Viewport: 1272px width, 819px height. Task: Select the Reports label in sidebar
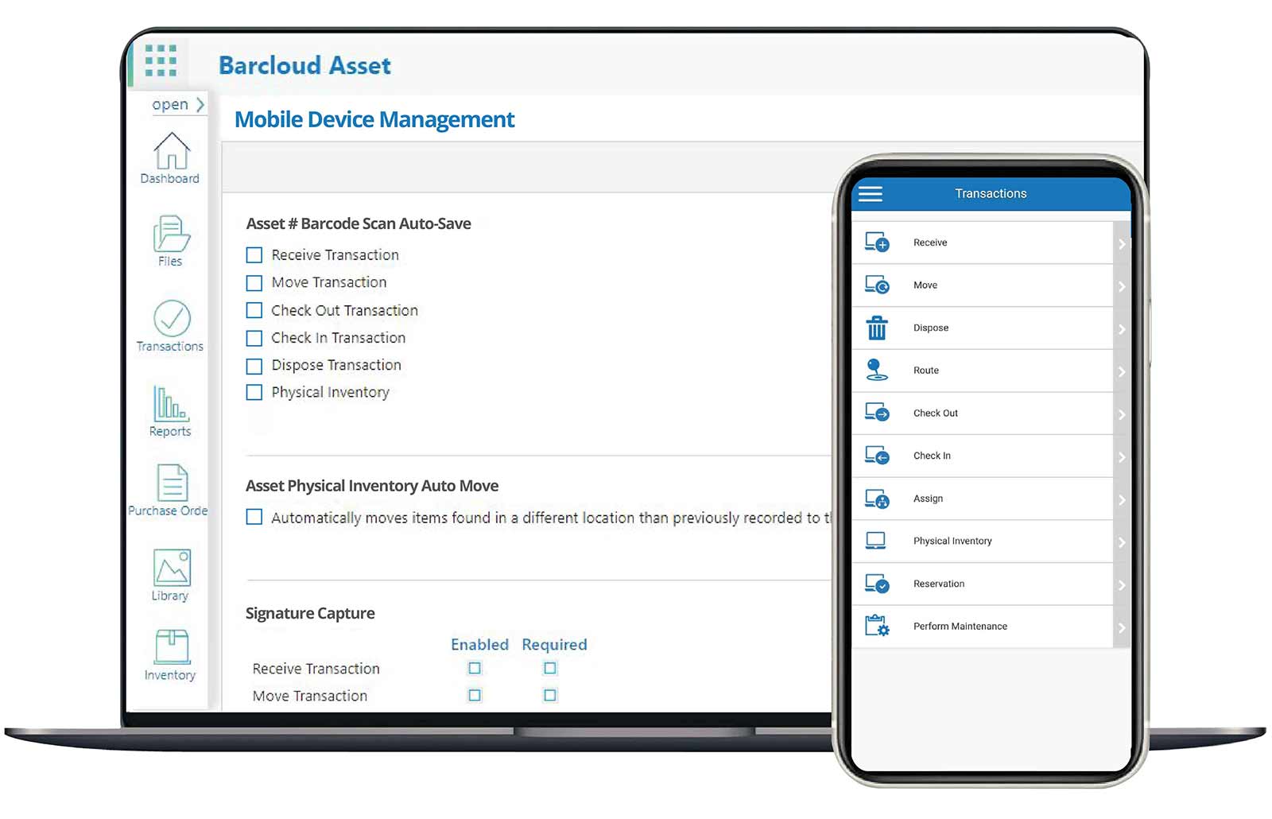pyautogui.click(x=170, y=432)
